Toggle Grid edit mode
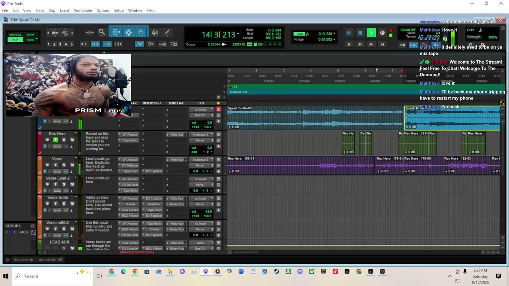Image resolution: width=509 pixels, height=286 pixels. 31,40
